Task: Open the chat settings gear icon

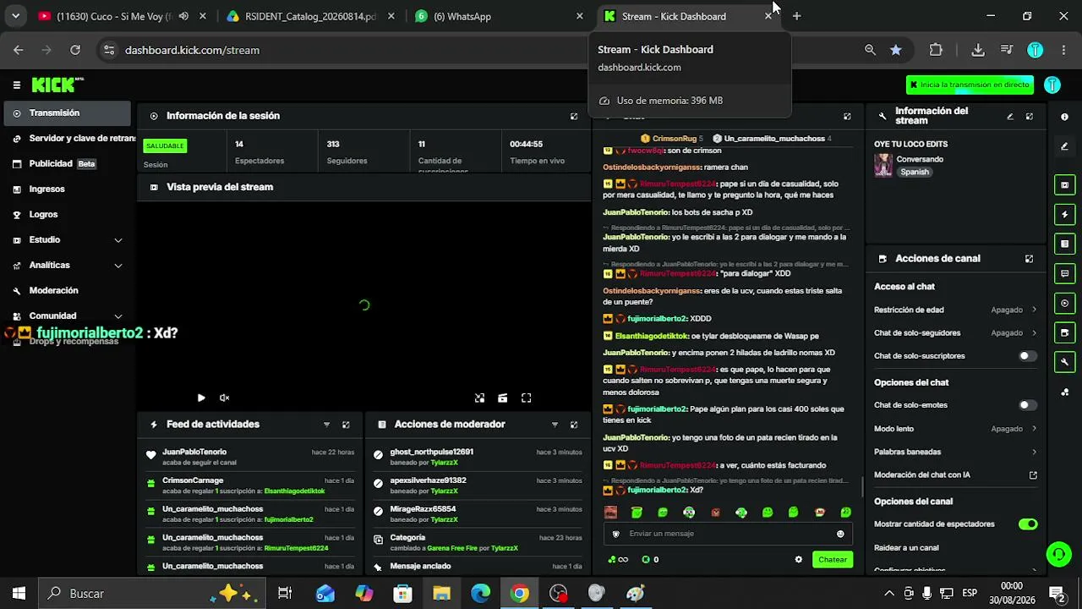Action: pyautogui.click(x=798, y=559)
